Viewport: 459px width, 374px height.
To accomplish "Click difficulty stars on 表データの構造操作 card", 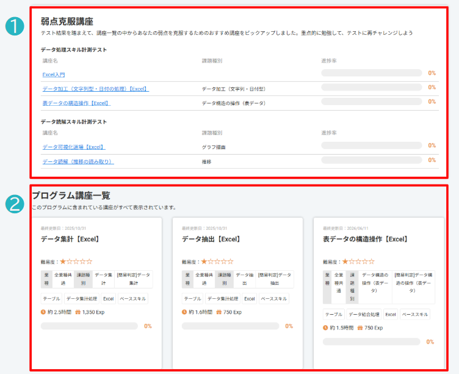I will 358,262.
